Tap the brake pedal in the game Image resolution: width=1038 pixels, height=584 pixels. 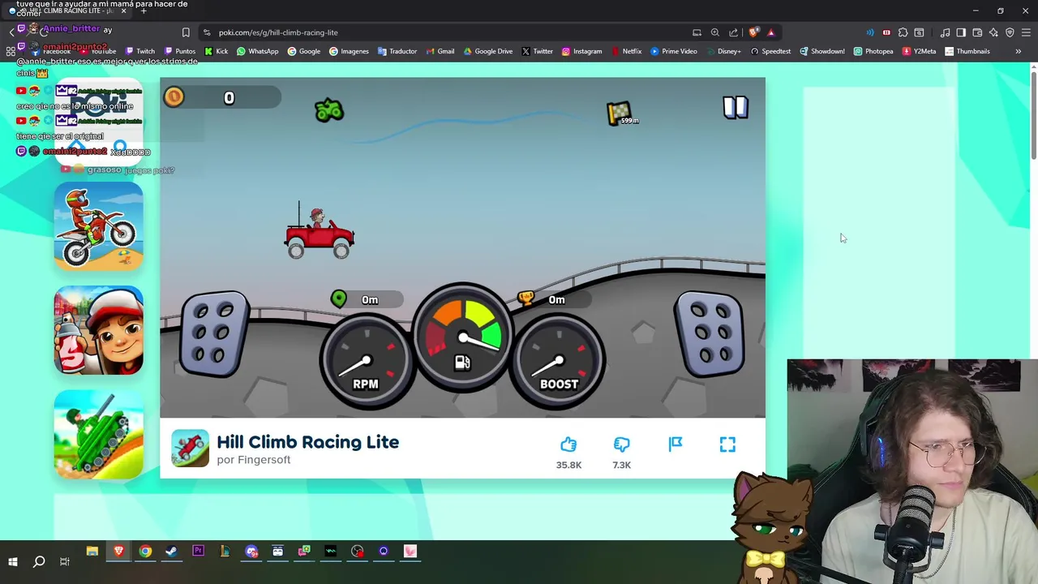tap(215, 335)
